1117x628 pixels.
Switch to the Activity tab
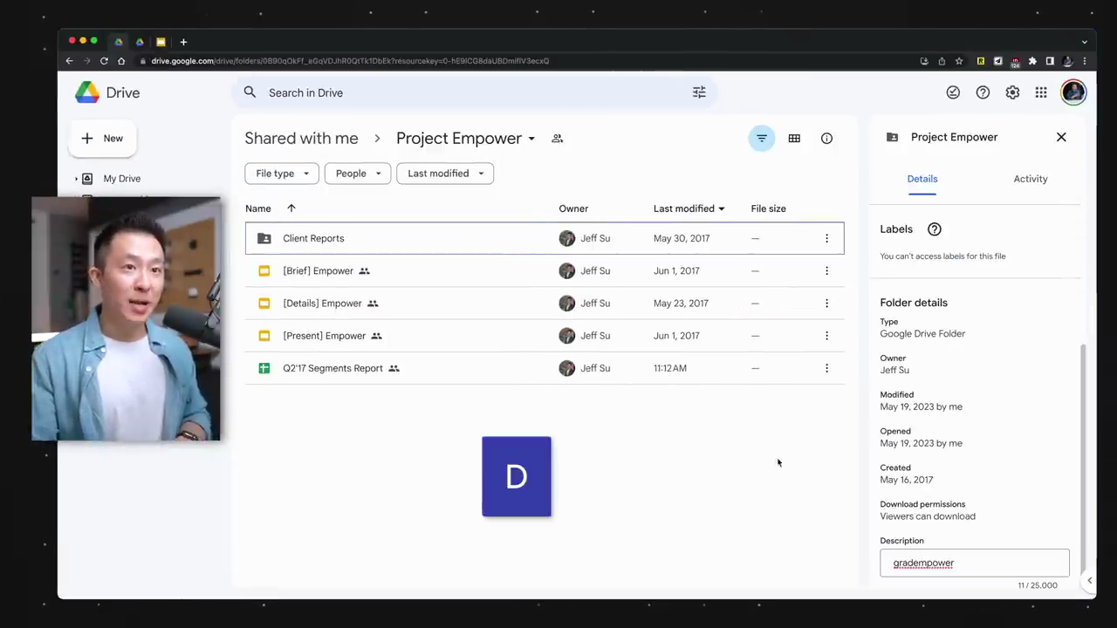(x=1031, y=179)
